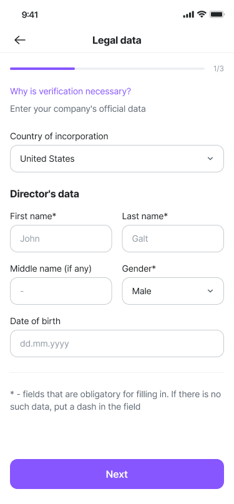234x504 pixels.
Task: Tap the battery status icon
Action: coord(217,14)
